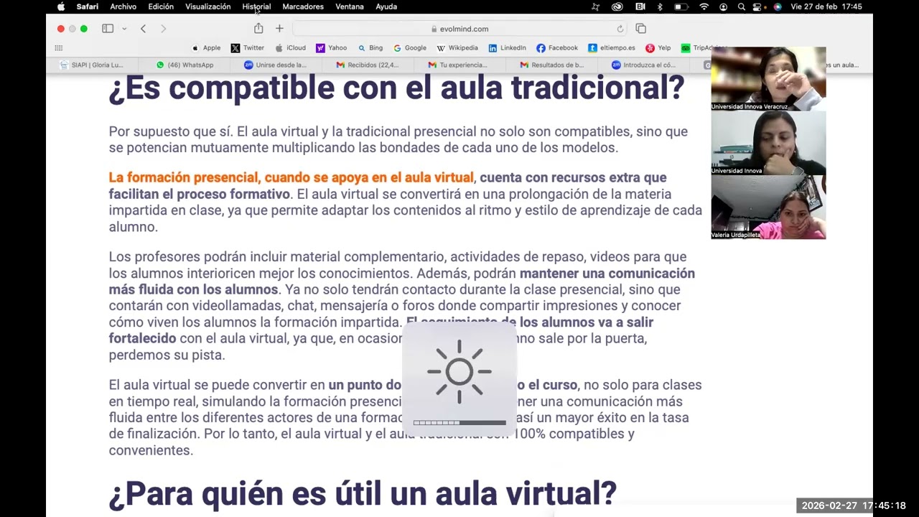
Task: Expand the sidebar options dropdown arrow
Action: click(124, 29)
